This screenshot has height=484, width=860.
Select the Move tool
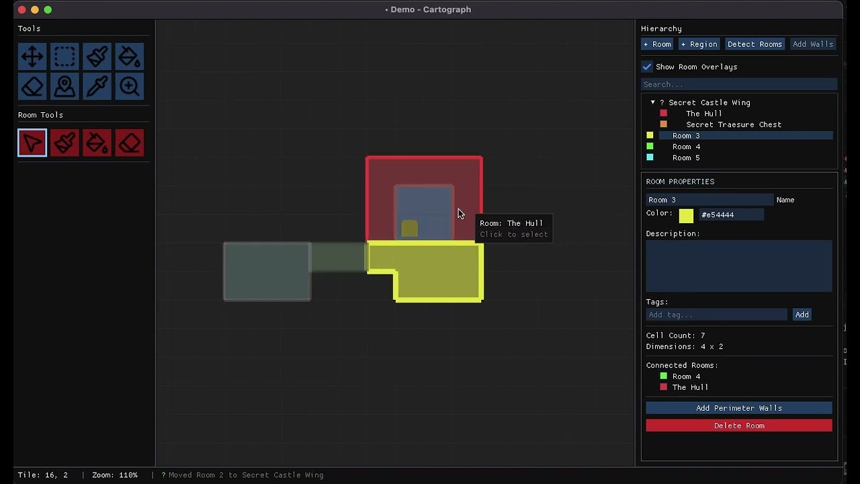(32, 56)
